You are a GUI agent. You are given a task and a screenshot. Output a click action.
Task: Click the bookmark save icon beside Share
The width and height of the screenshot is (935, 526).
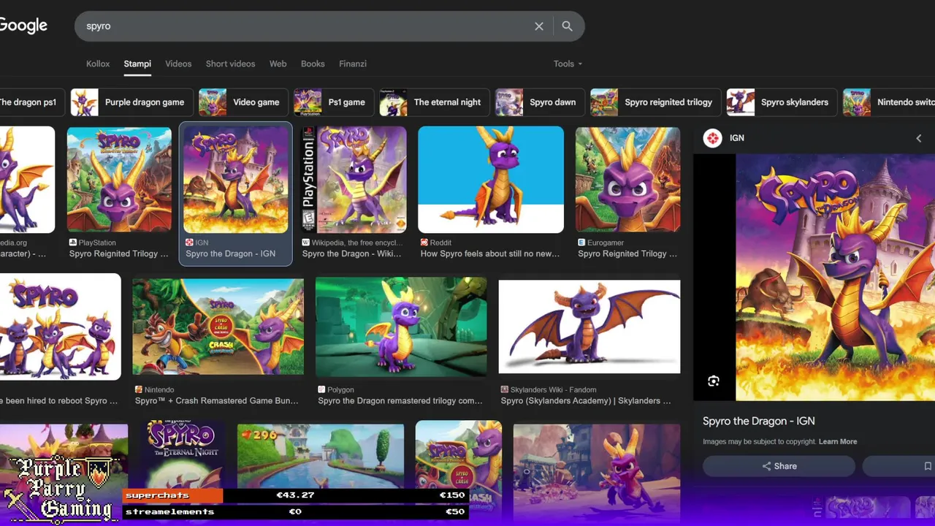tap(928, 466)
